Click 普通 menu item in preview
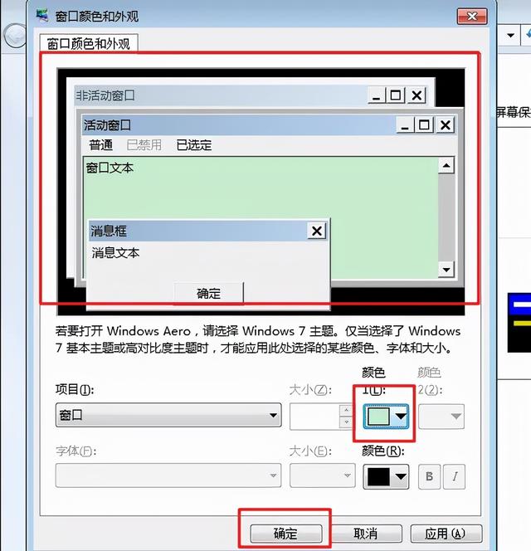531x551 pixels. [x=101, y=144]
